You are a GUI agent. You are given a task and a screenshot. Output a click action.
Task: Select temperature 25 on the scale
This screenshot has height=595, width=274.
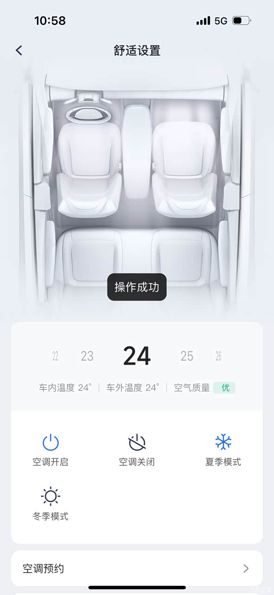point(187,356)
